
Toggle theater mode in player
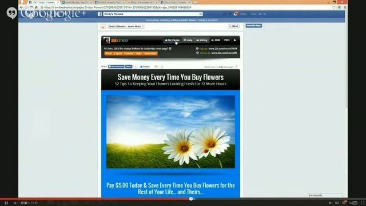click(337, 203)
